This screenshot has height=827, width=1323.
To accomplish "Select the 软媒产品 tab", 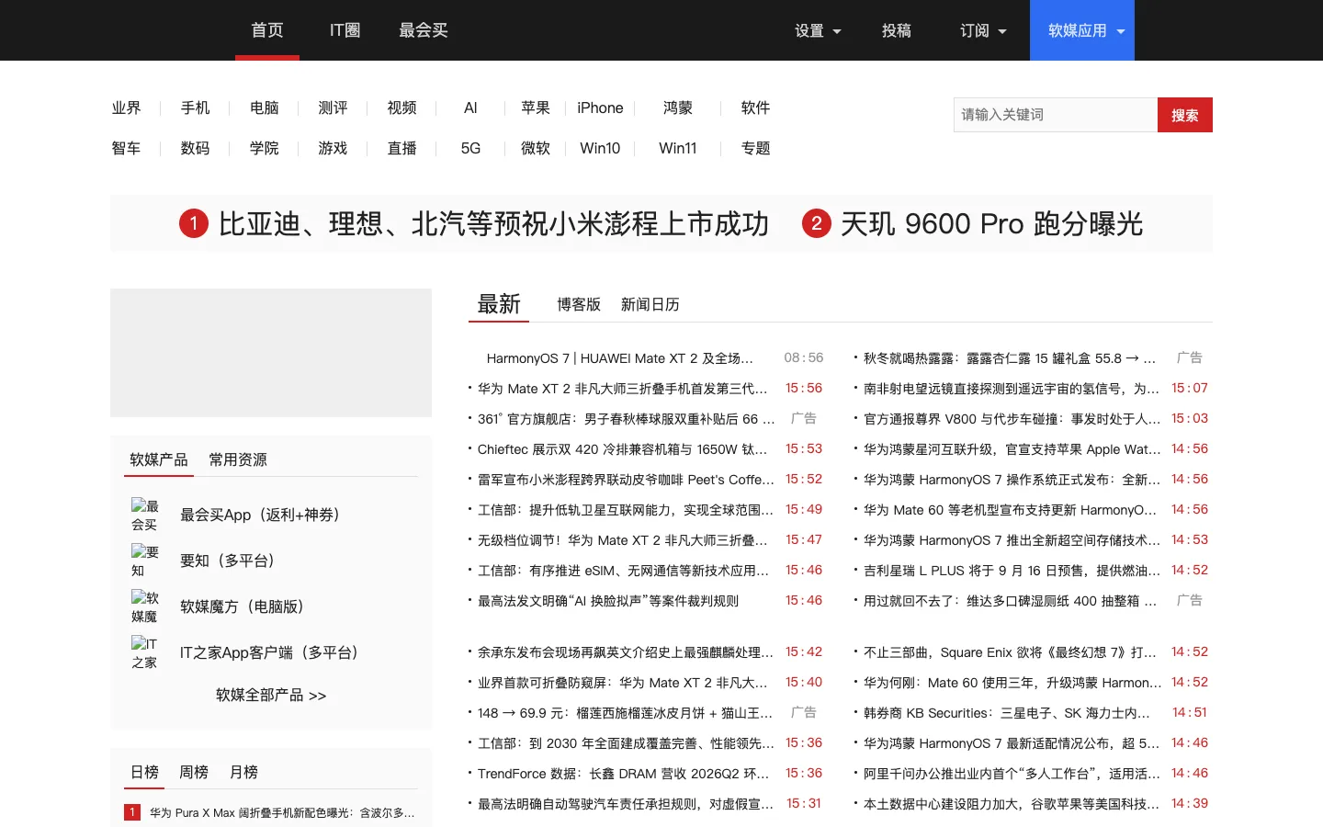I will (x=159, y=459).
